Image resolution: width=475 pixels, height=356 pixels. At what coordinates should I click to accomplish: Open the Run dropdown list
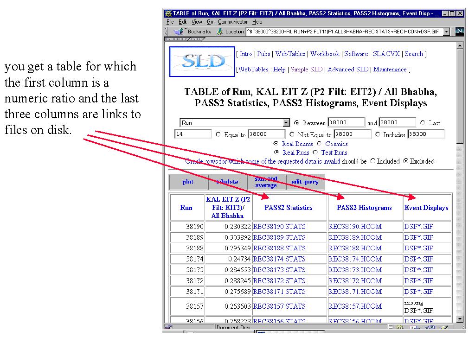coord(286,123)
